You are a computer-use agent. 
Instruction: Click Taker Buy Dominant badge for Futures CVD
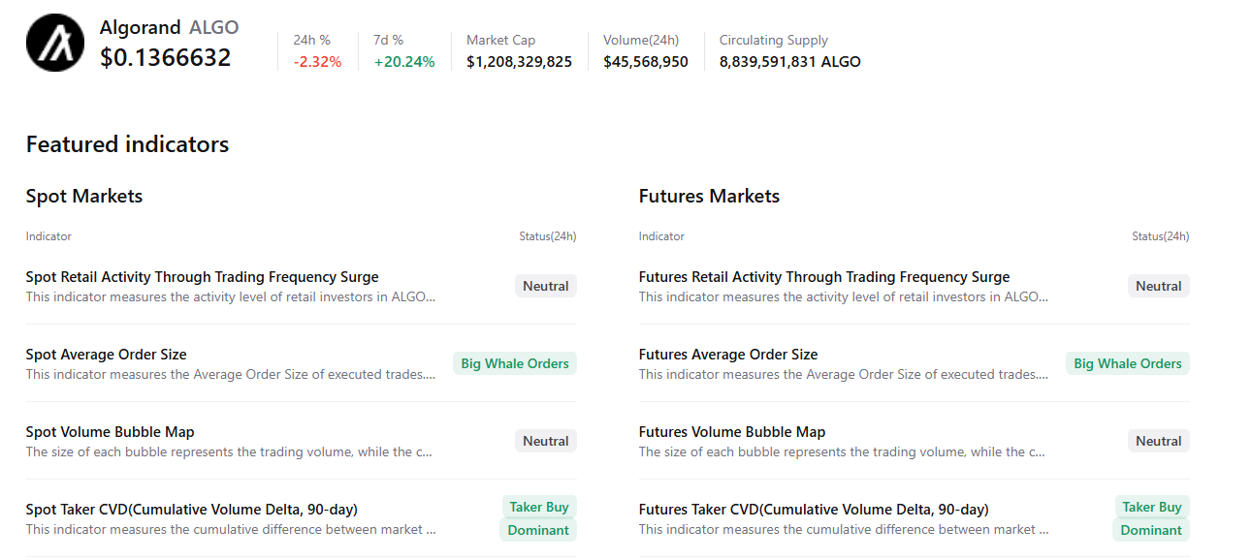pos(1151,518)
